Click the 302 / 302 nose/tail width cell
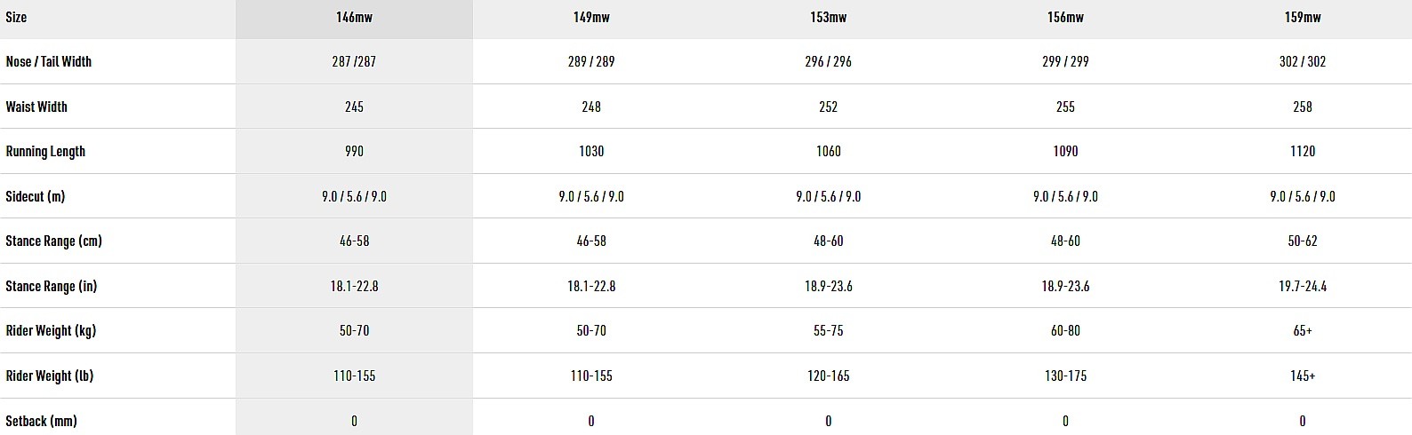Viewport: 1412px width, 435px height. pyautogui.click(x=1303, y=62)
